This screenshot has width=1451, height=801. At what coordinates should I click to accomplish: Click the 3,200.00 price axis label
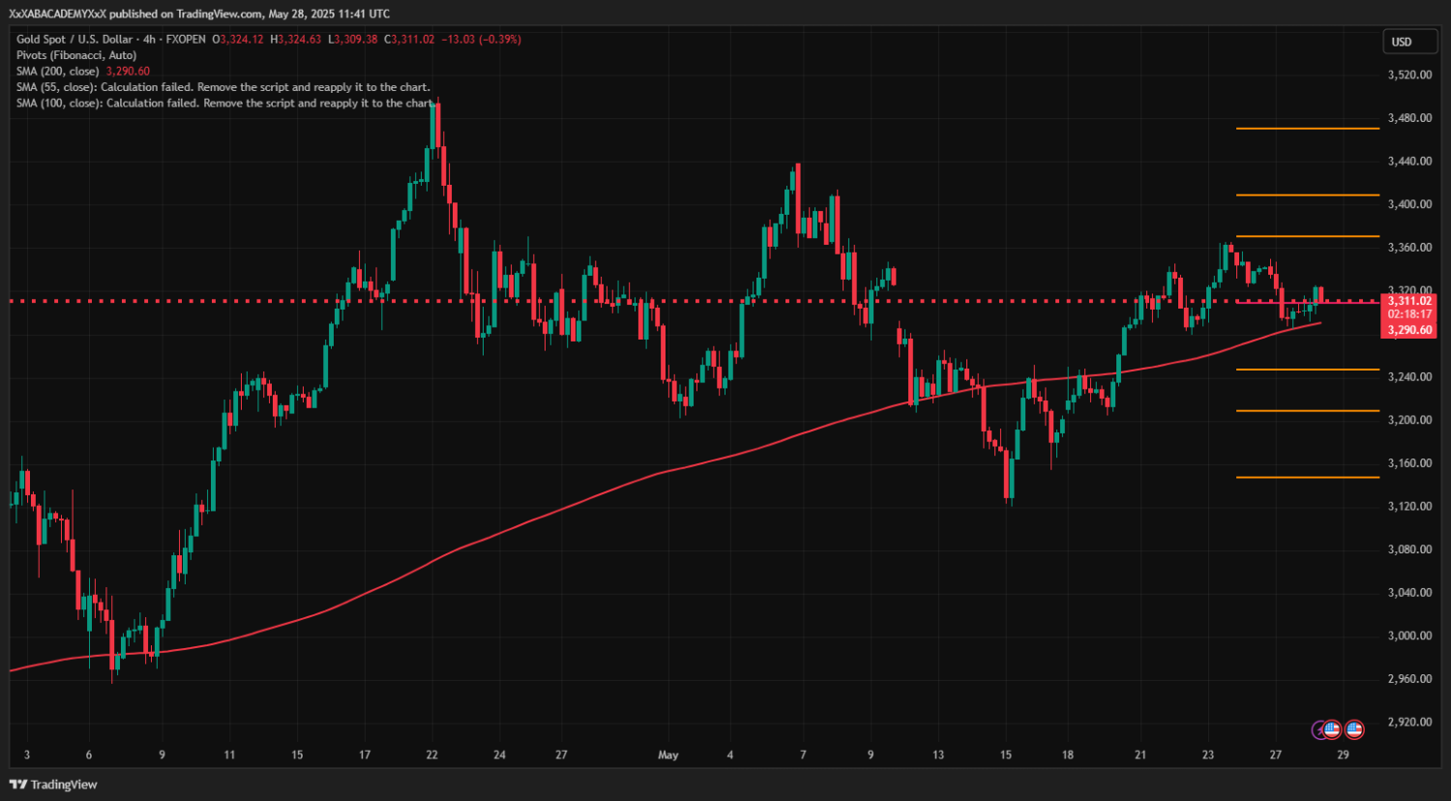click(x=1409, y=420)
